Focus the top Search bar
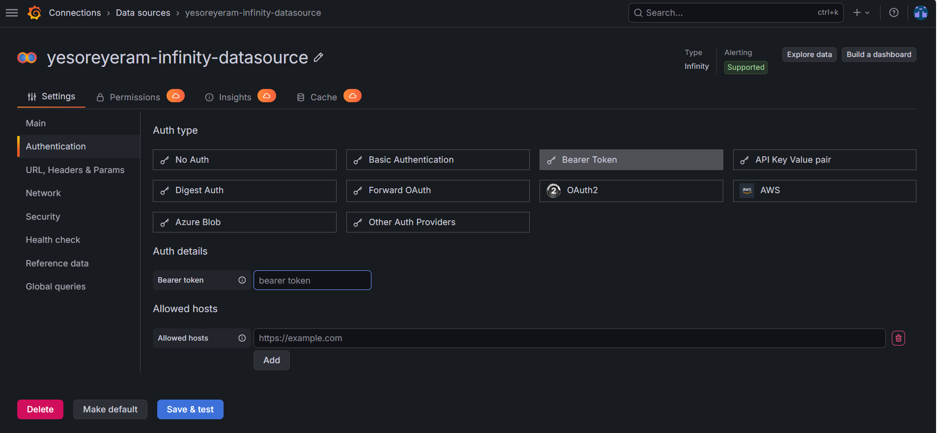 736,13
